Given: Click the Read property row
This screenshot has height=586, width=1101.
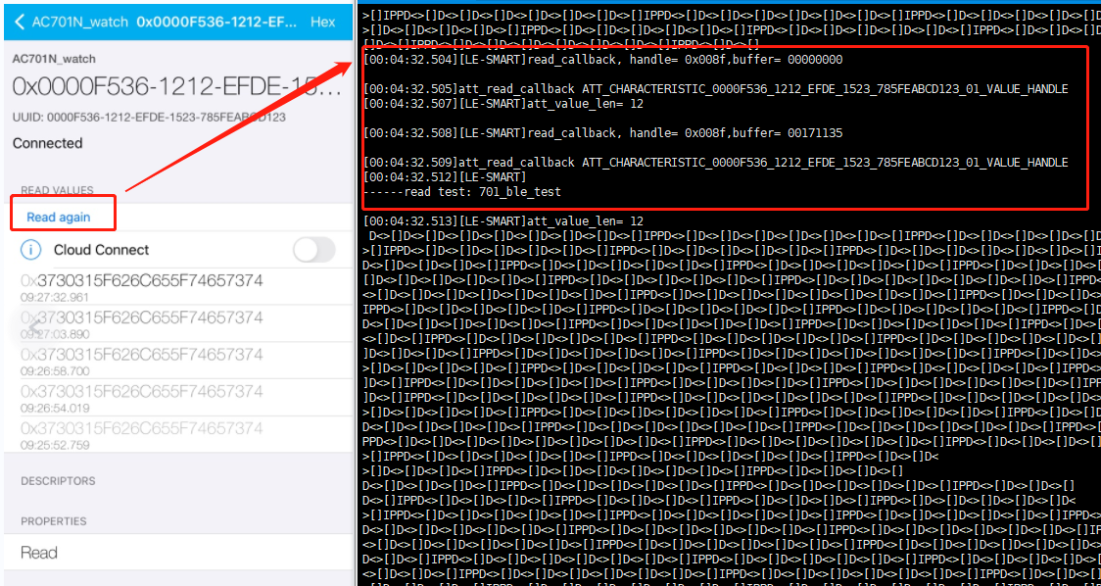Looking at the screenshot, I should [178, 553].
